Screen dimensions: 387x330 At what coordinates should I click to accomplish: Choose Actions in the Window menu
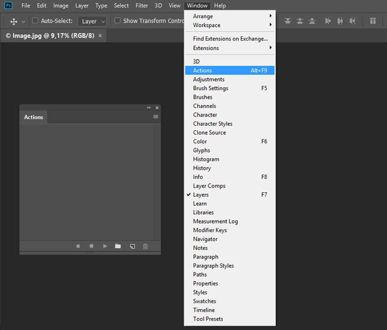tap(230, 70)
